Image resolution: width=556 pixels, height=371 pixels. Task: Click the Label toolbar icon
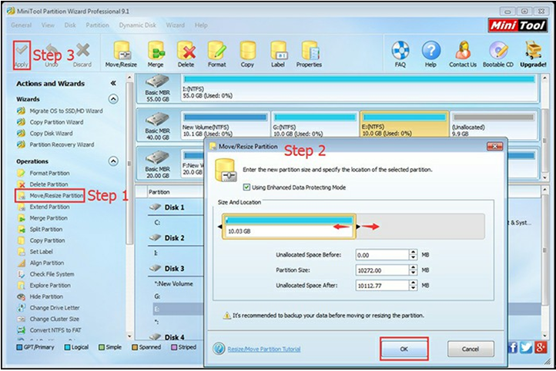point(278,51)
